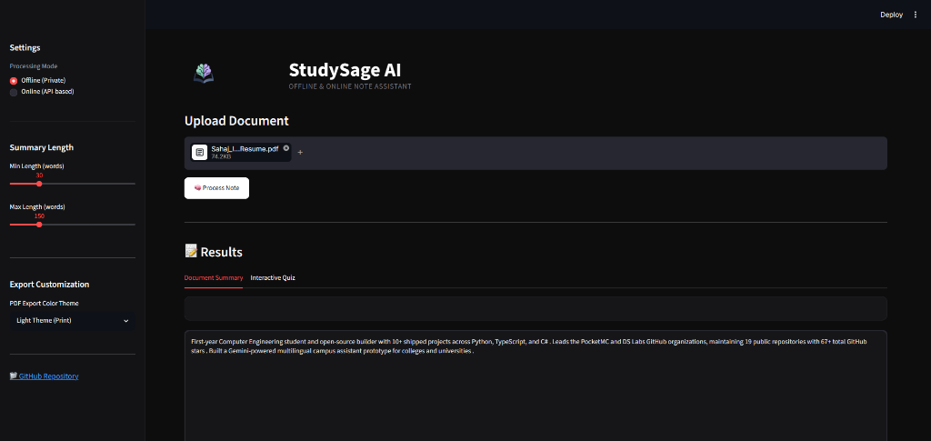Viewport: 931px width, 441px height.
Task: Switch to the Document Summary tab
Action: (x=214, y=277)
